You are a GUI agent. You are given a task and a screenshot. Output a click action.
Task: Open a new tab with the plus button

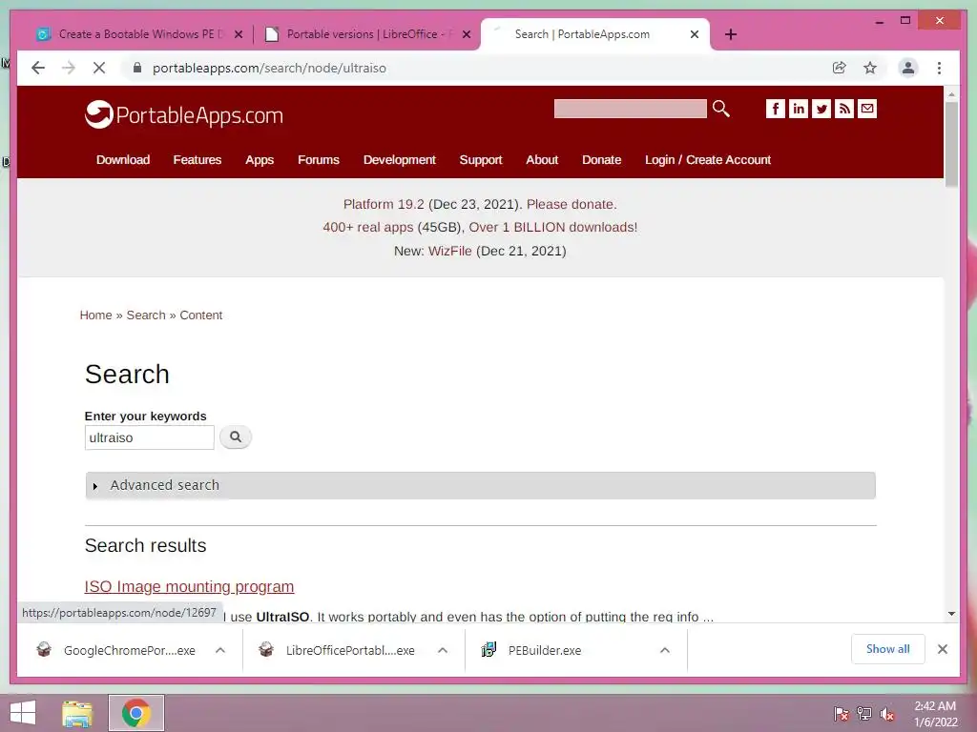(x=731, y=34)
